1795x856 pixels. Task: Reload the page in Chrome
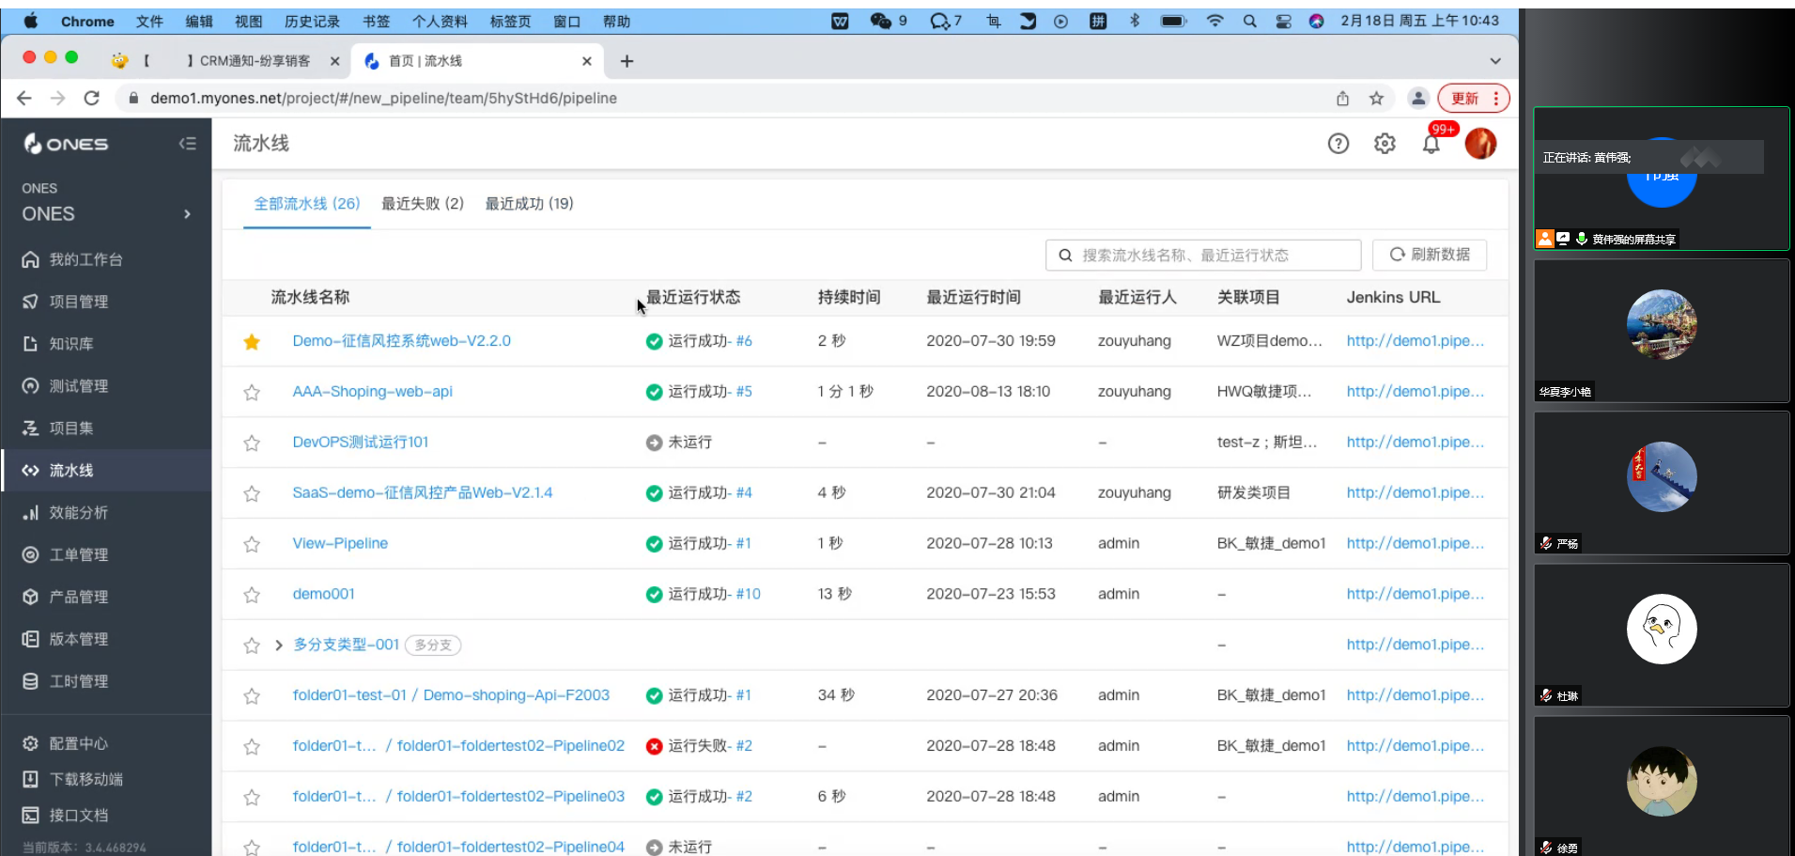tap(91, 99)
